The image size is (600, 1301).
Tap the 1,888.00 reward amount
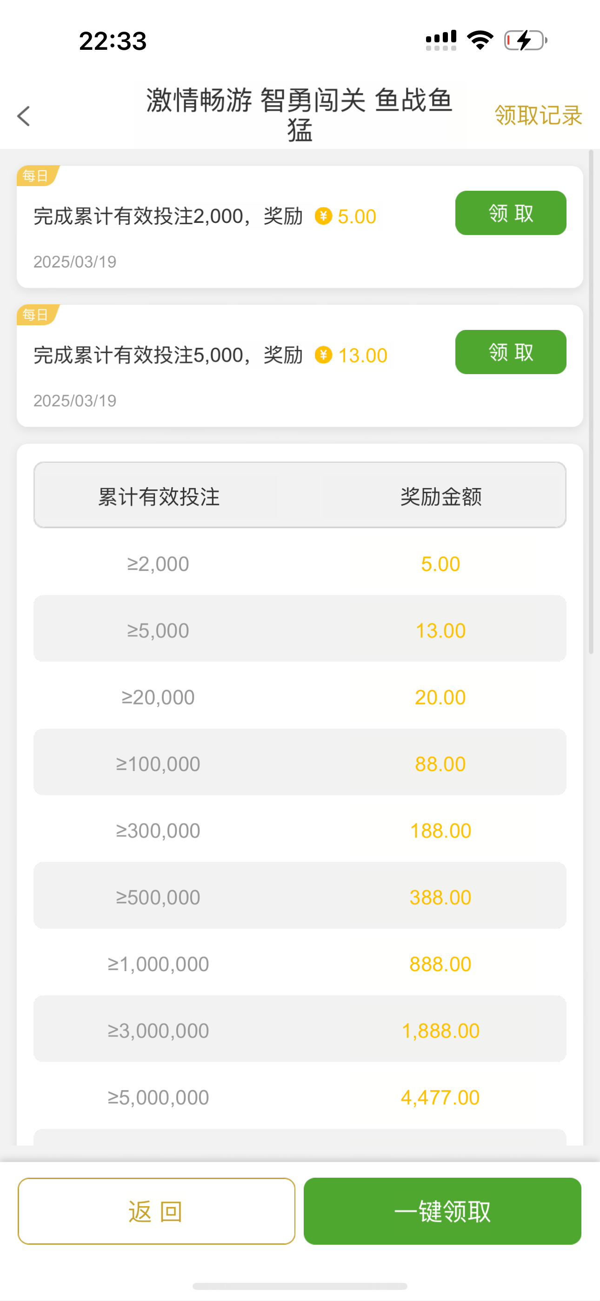[x=440, y=1031]
